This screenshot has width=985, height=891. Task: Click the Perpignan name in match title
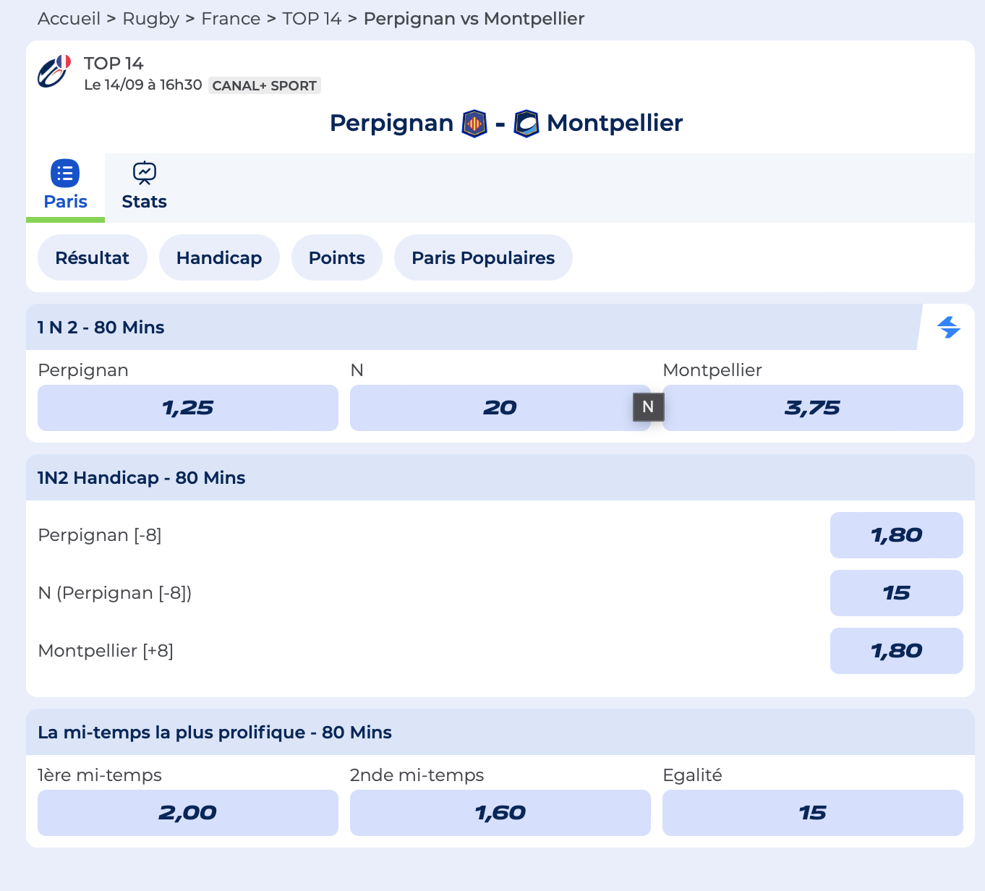tap(391, 123)
